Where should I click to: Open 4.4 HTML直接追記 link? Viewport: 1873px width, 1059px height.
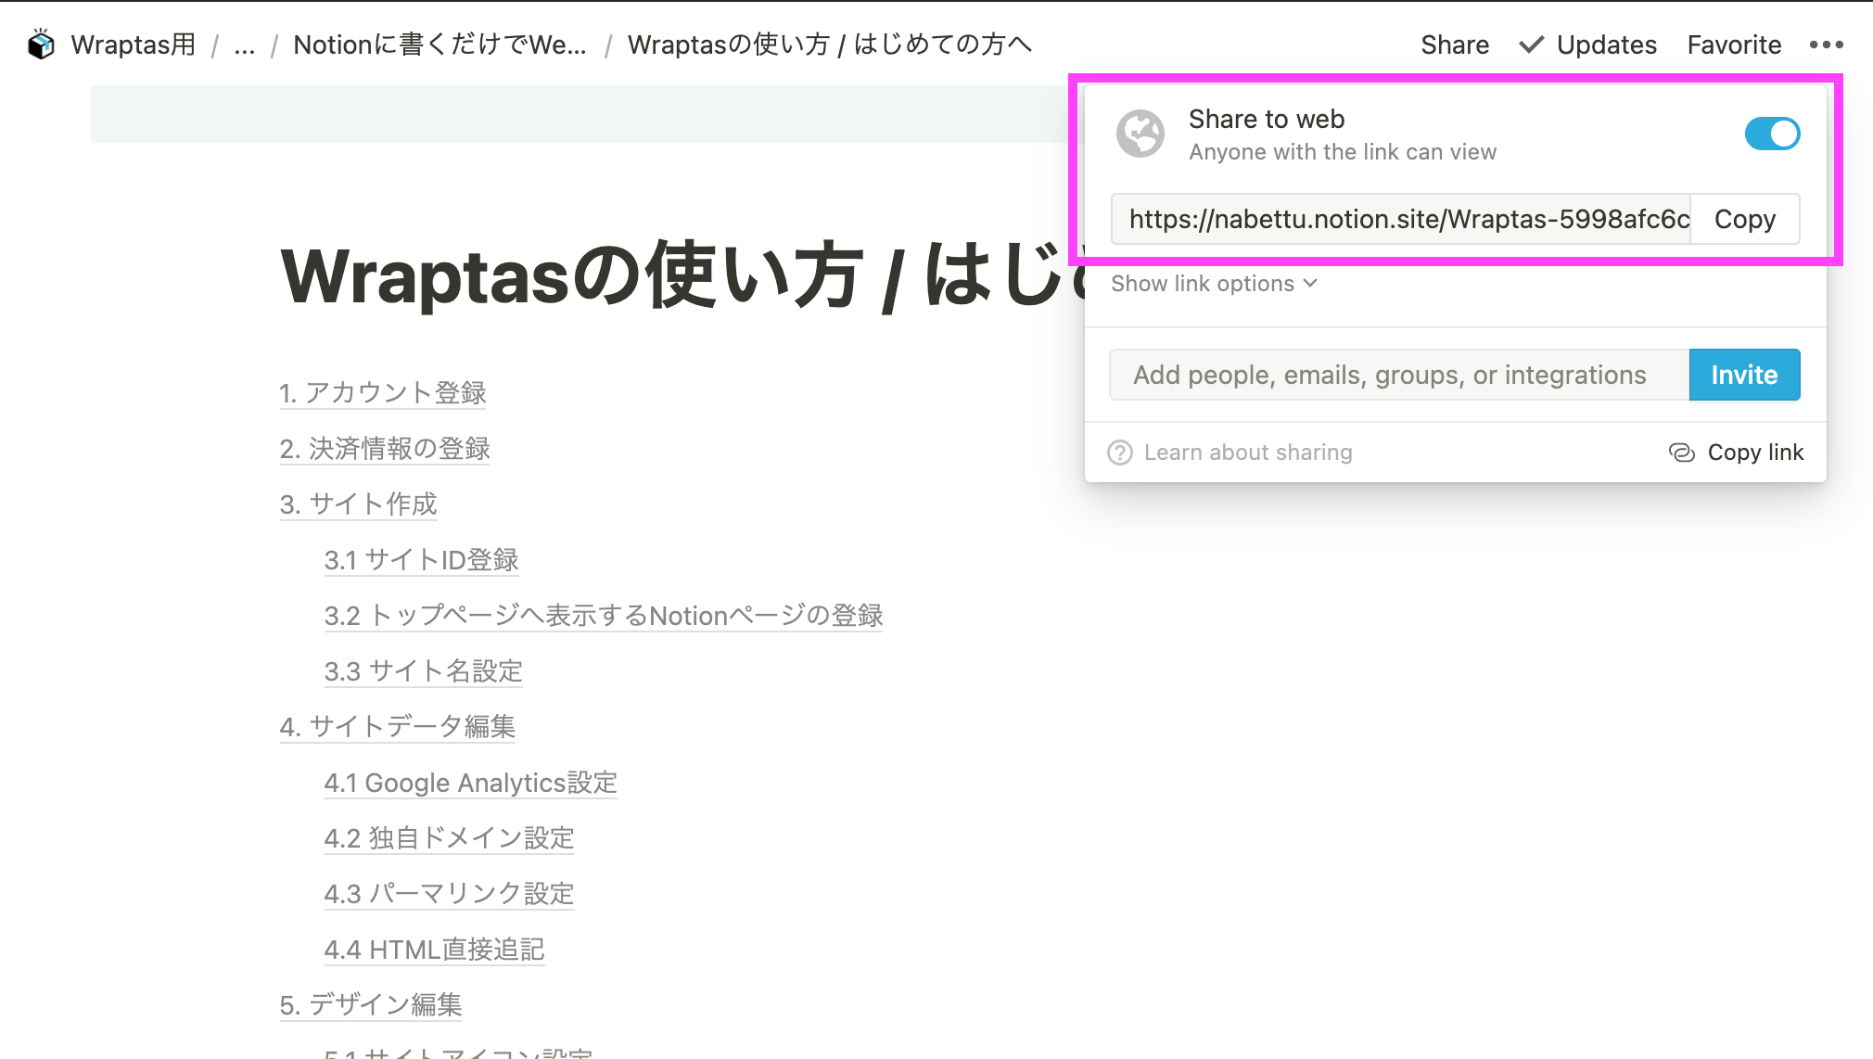435,950
